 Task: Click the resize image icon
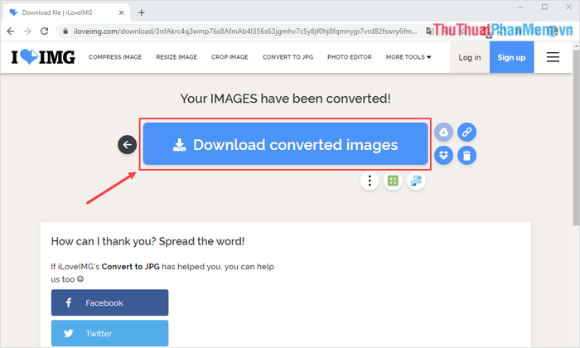point(416,181)
